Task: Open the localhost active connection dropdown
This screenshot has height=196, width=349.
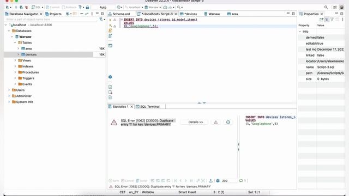Action: pyautogui.click(x=134, y=7)
